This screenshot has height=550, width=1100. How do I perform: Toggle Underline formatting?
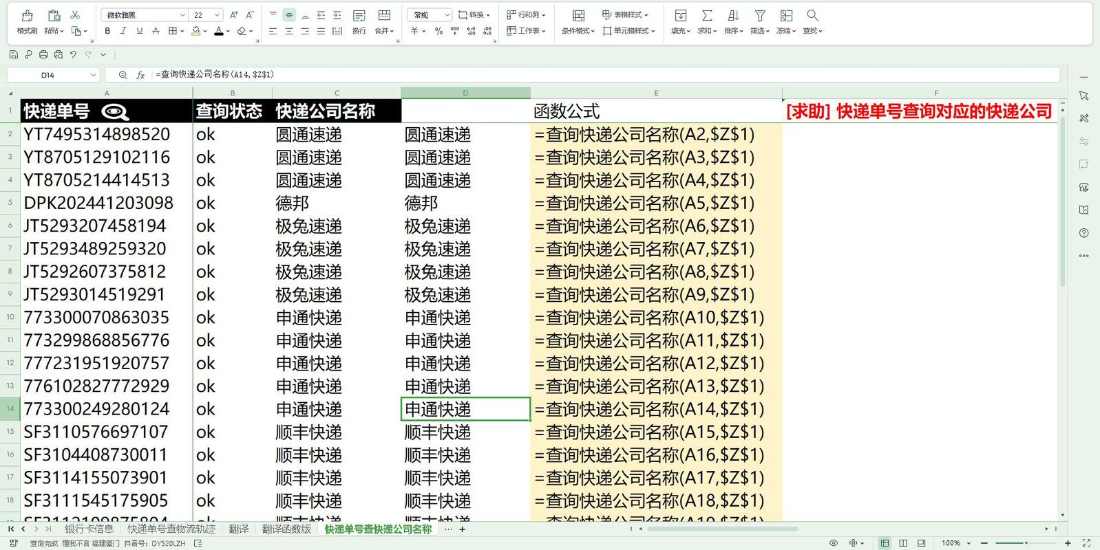click(140, 31)
